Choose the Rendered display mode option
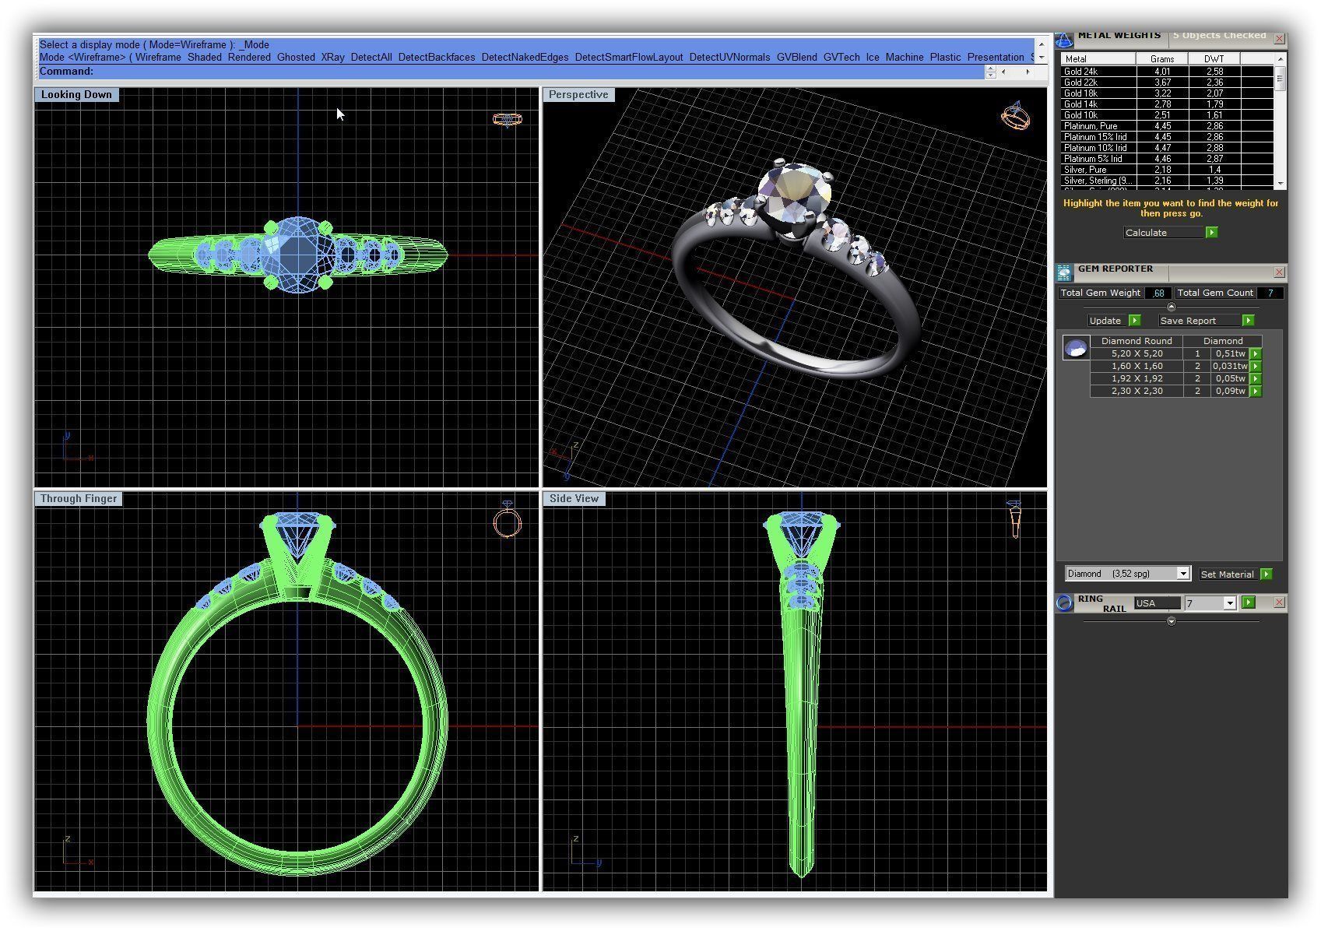 pos(249,57)
